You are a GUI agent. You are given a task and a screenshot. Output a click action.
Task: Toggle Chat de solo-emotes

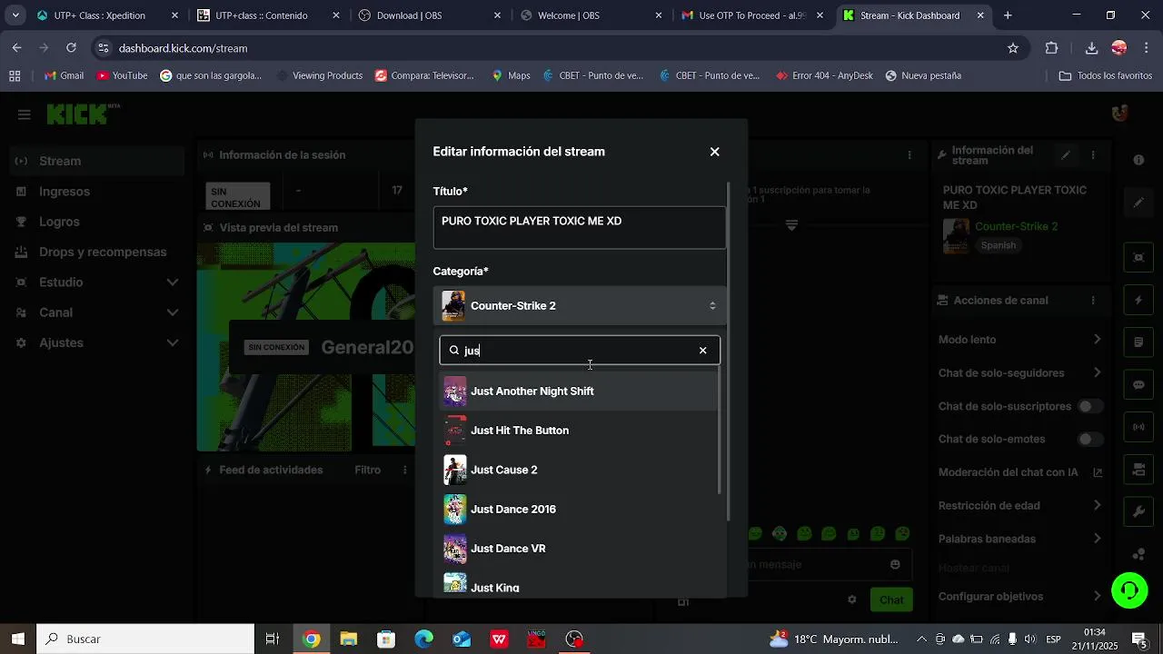(1089, 440)
